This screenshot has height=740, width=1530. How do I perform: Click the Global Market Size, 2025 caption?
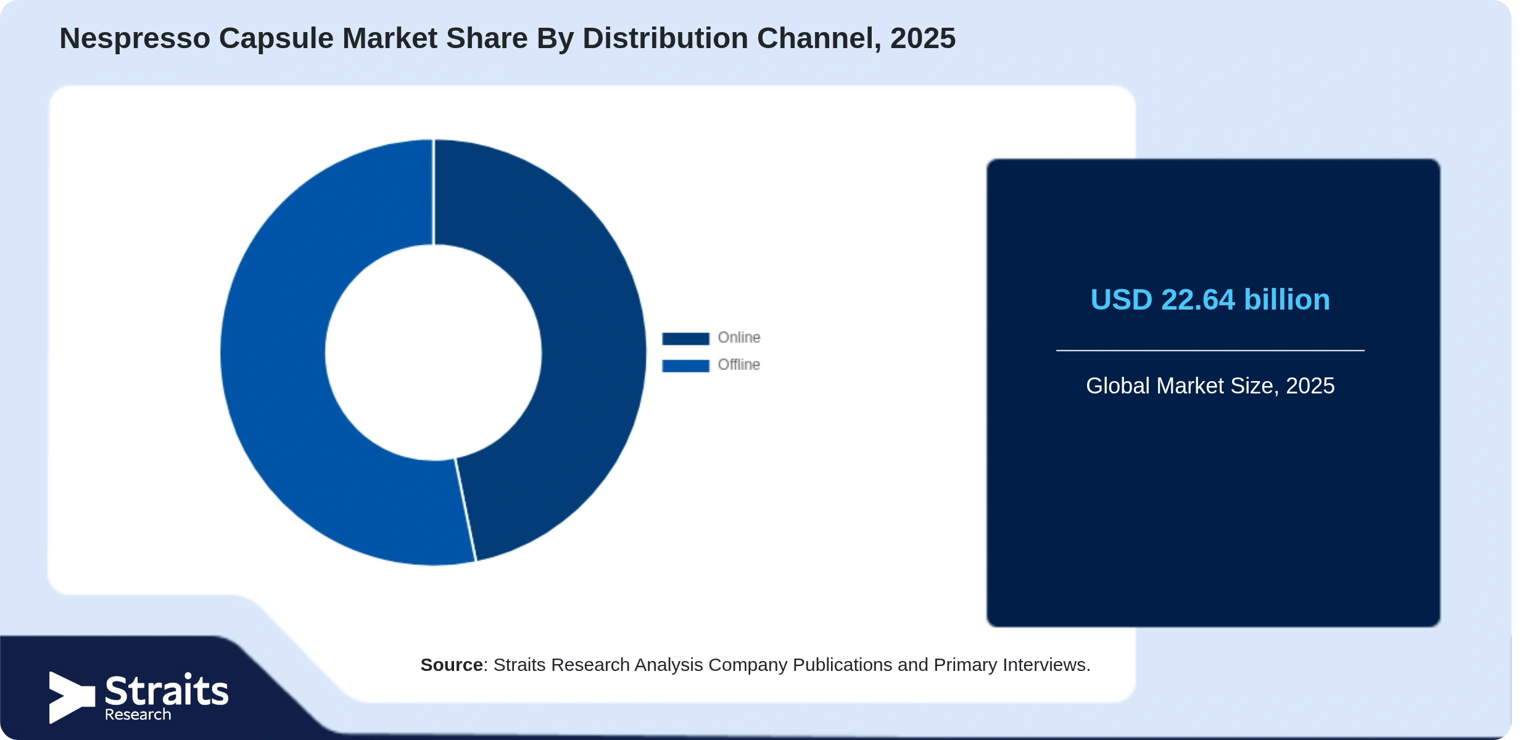(1210, 386)
